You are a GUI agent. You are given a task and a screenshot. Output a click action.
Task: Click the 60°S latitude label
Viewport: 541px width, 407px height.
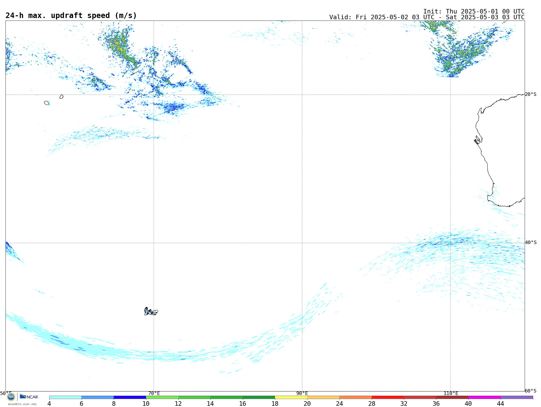coord(531,391)
